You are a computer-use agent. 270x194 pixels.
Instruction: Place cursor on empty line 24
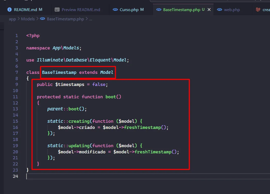(x=103, y=176)
